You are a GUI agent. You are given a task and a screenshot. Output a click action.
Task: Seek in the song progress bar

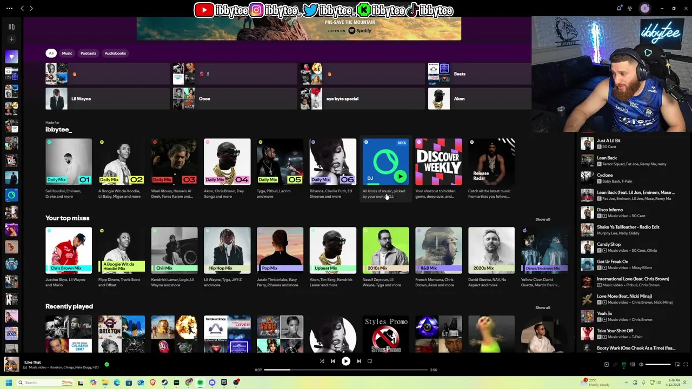click(x=345, y=370)
